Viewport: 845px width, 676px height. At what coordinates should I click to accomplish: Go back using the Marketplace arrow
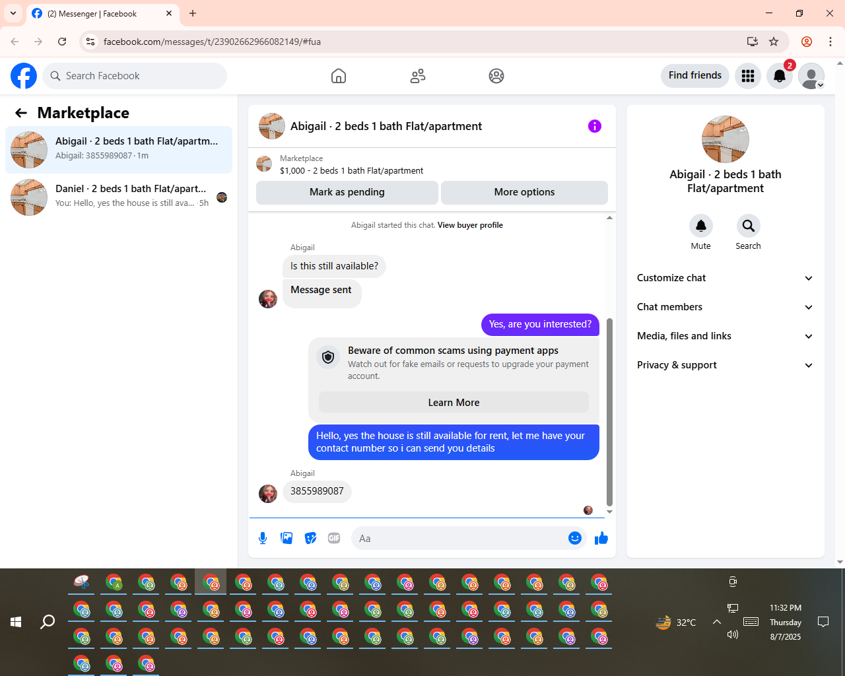(21, 113)
